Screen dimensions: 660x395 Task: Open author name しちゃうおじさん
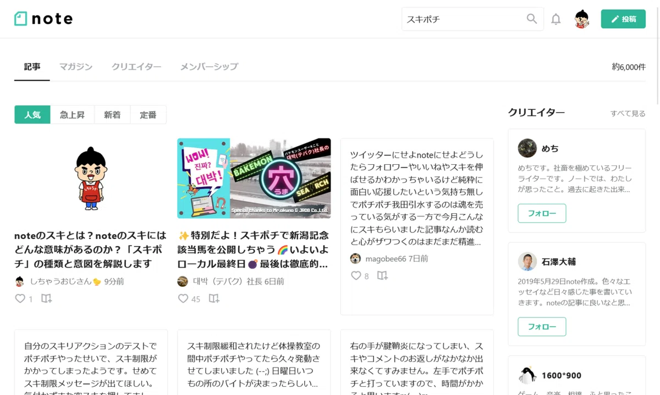tap(65, 281)
